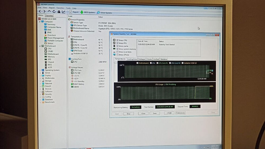Open the IPMI tree entry
This screenshot has width=265, height=149.
tap(49, 32)
